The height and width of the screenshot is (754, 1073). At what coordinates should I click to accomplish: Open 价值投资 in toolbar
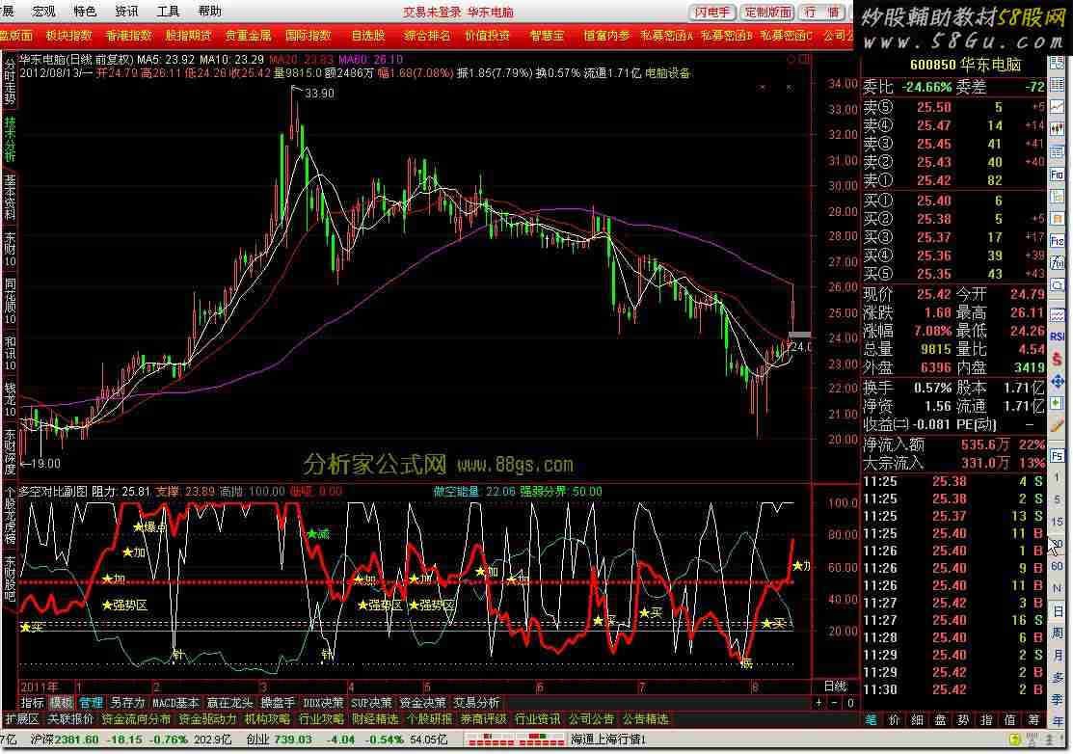pos(487,36)
